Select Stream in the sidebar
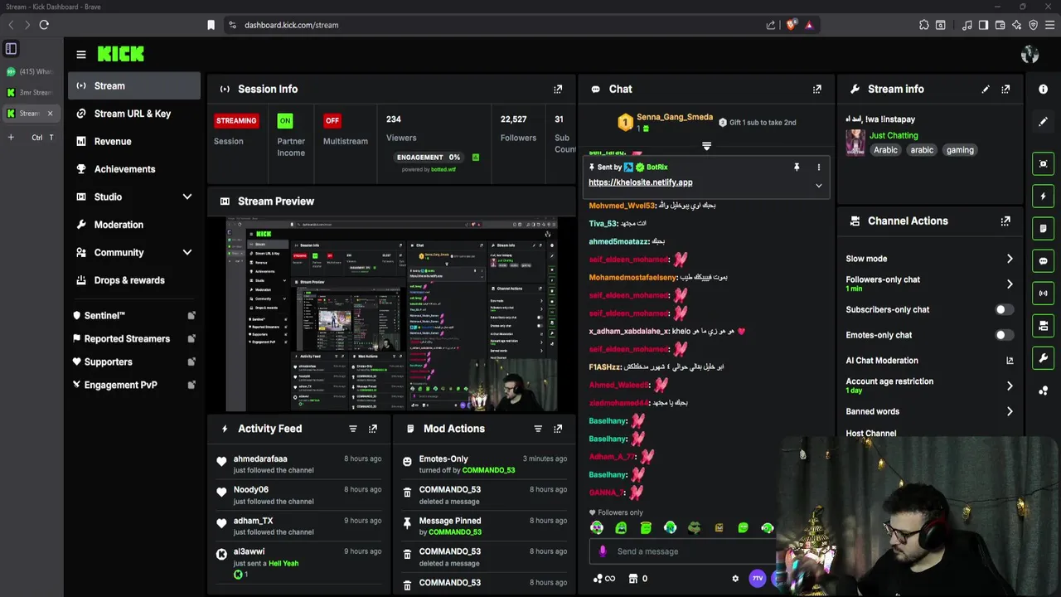 tap(133, 85)
